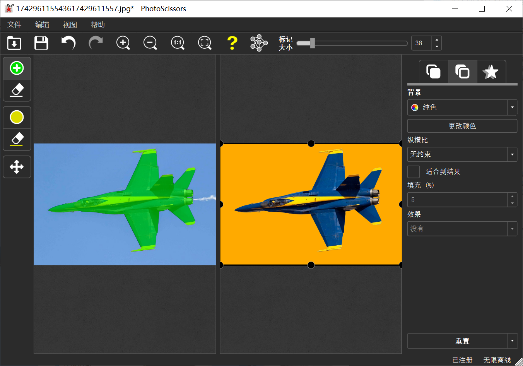This screenshot has width=523, height=366.
Task: Open the arrow next to 重置
Action: (x=512, y=341)
